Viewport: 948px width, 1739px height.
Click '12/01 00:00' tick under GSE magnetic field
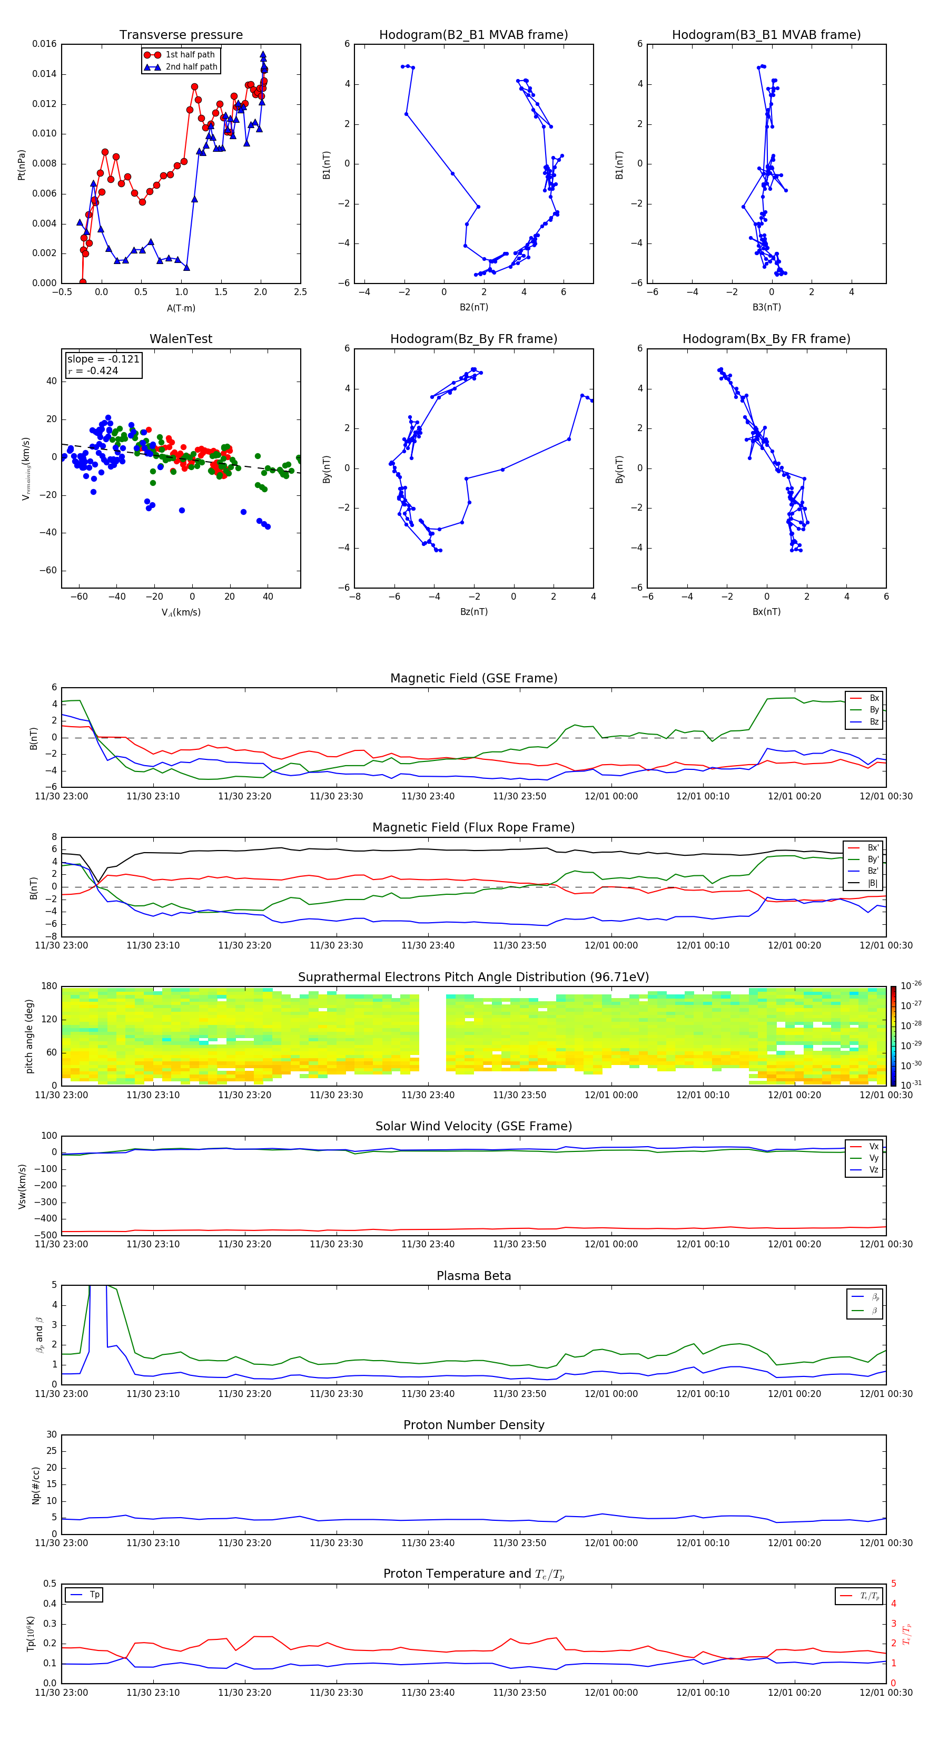tap(611, 797)
